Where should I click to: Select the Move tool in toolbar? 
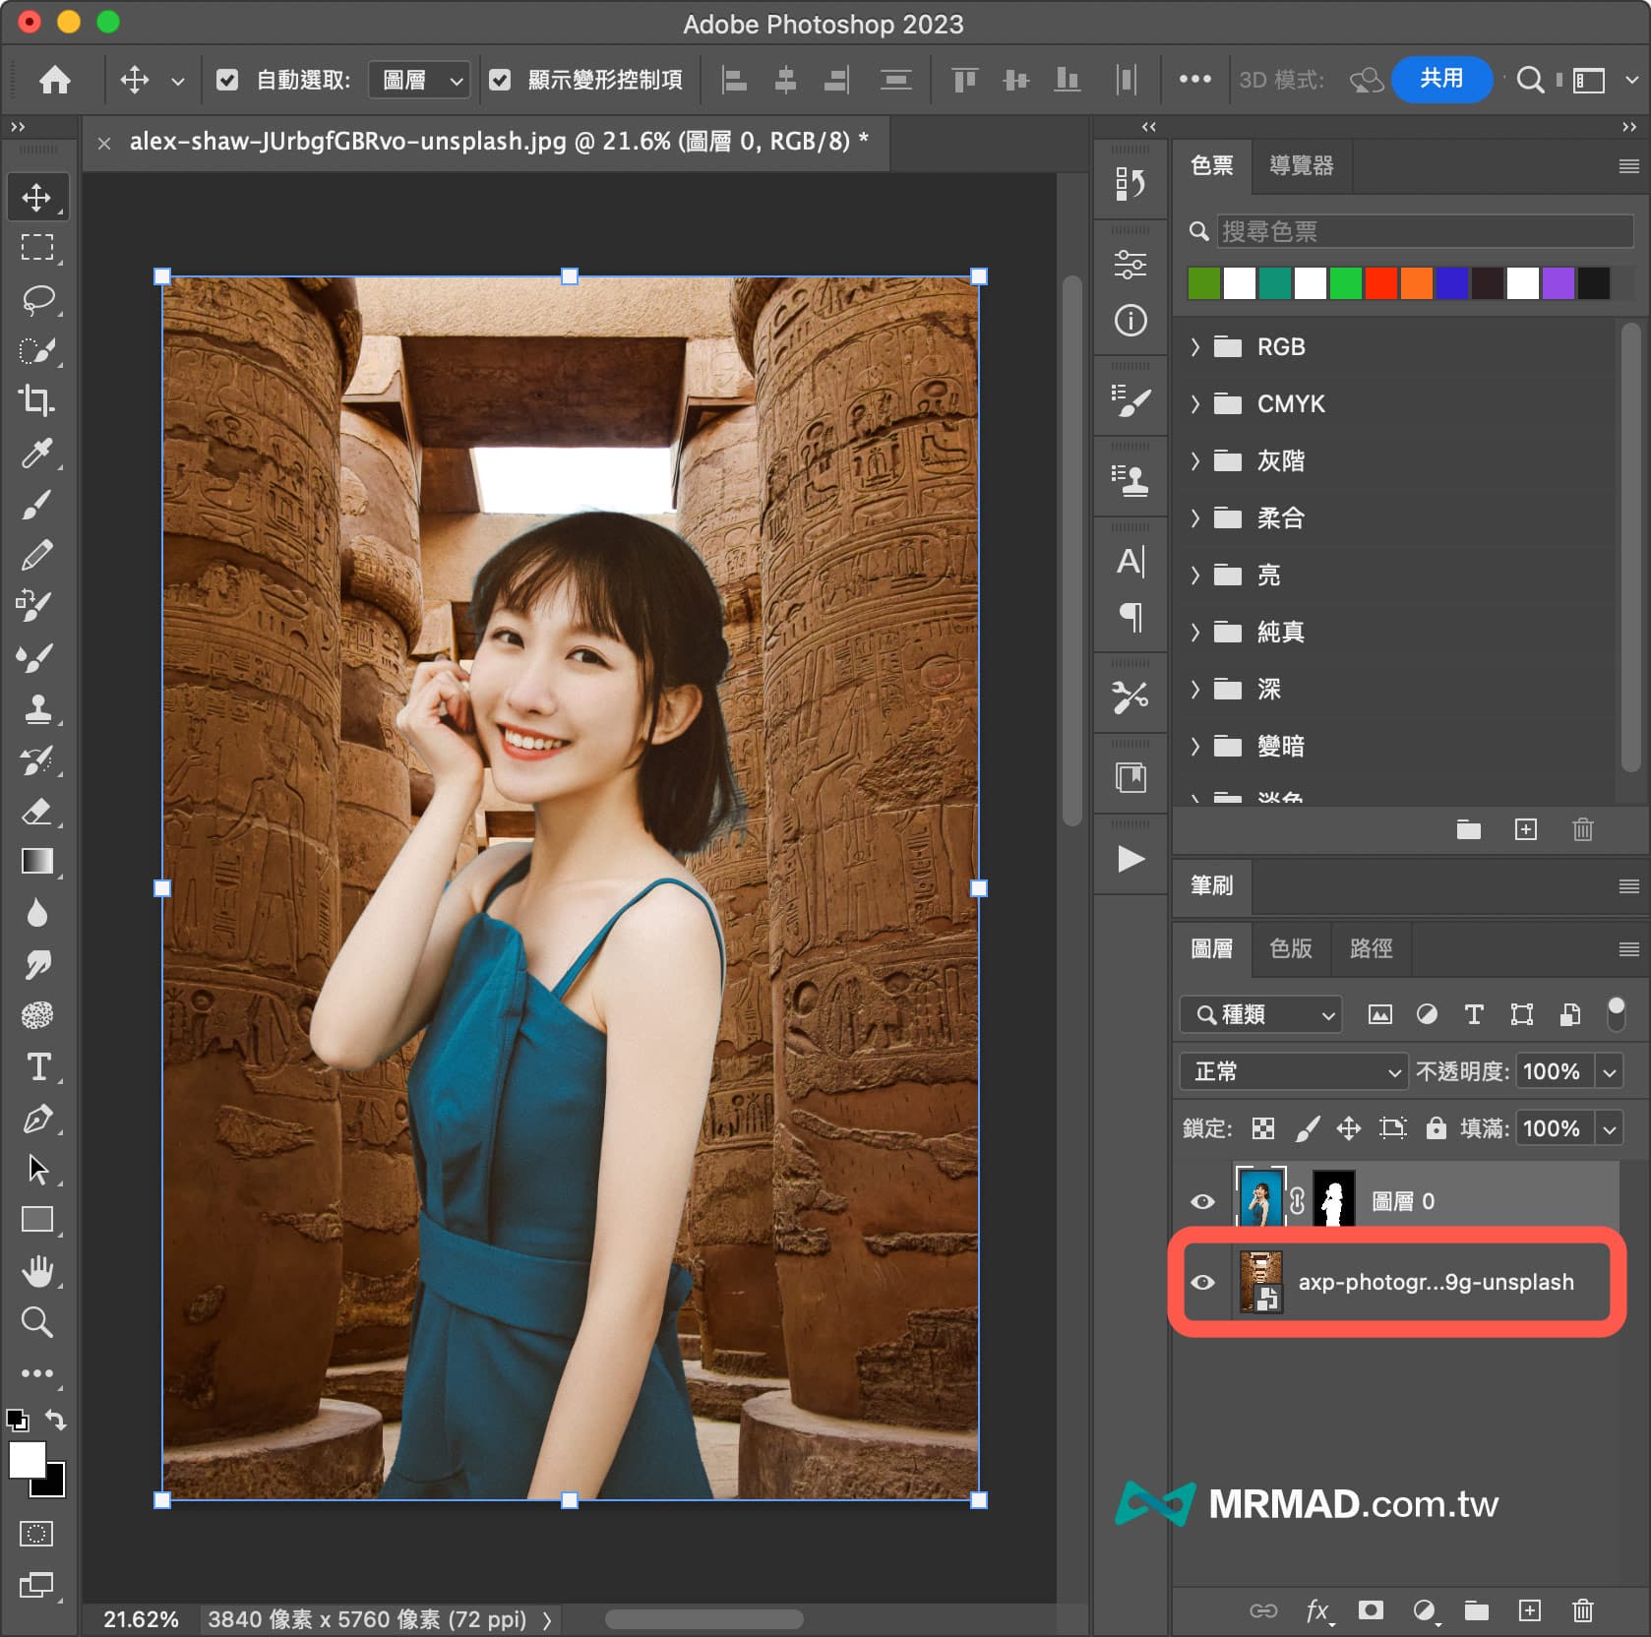(x=37, y=197)
